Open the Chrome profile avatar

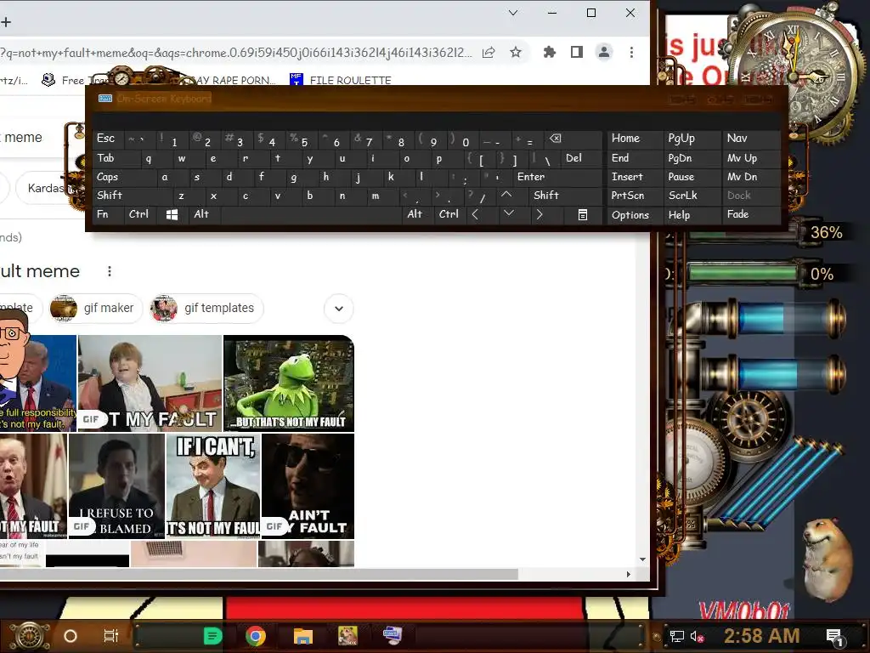coord(604,52)
